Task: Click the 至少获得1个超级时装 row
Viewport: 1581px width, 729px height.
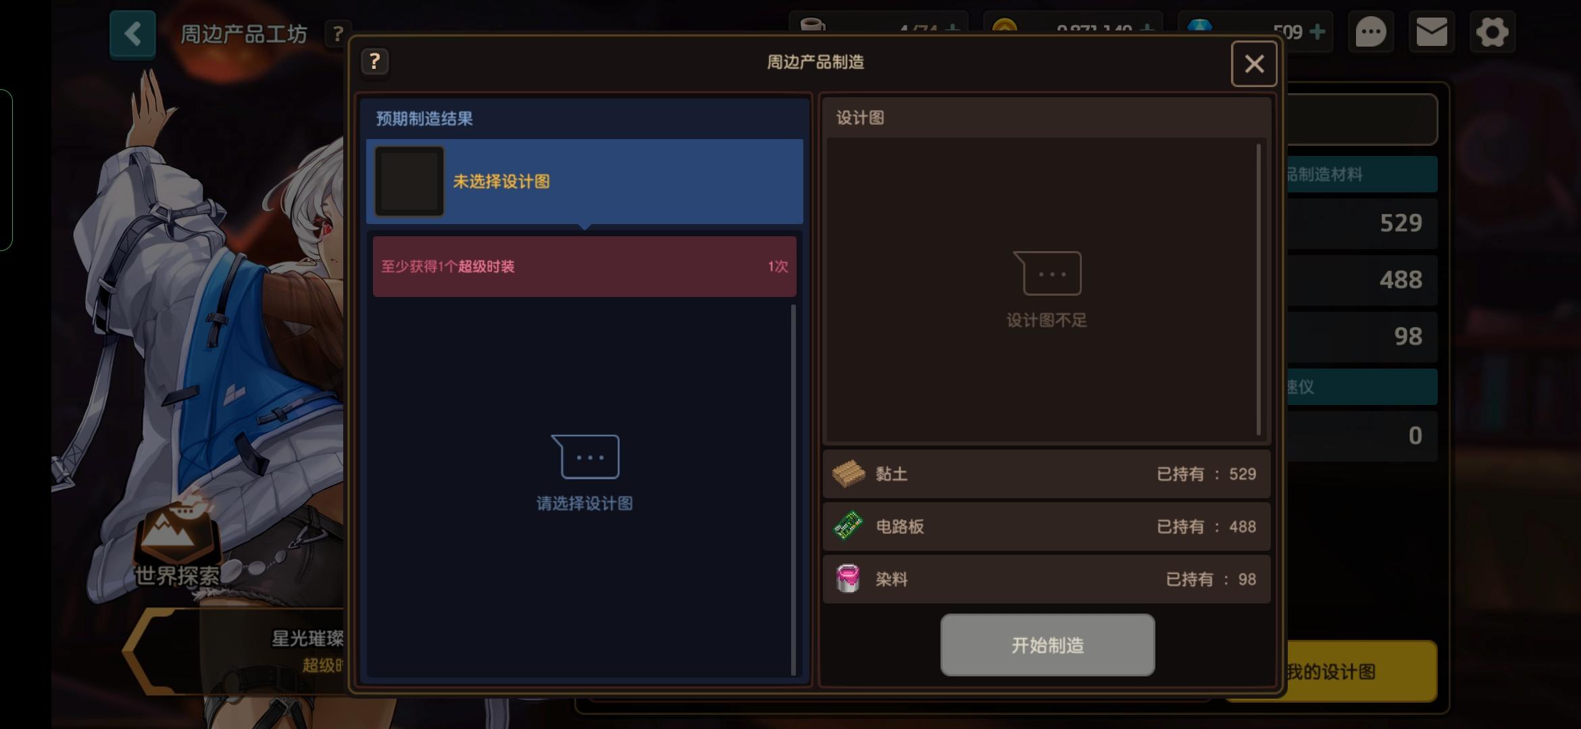Action: pos(584,267)
